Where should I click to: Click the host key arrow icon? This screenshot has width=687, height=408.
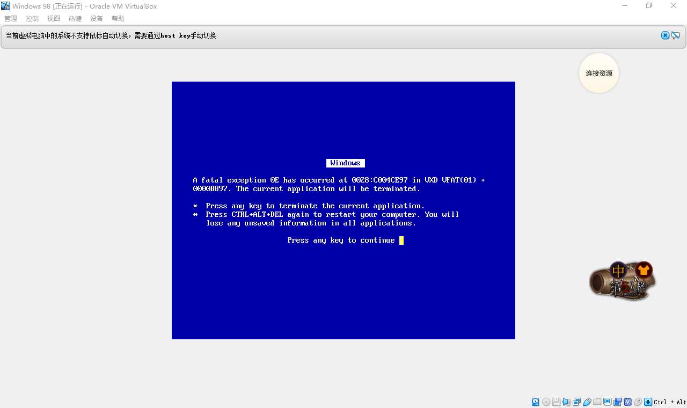point(648,402)
